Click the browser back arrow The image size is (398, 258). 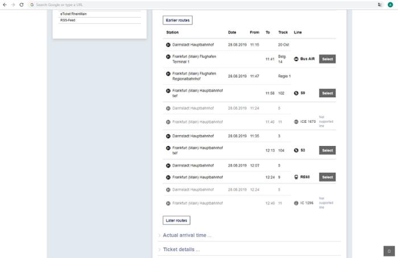[5, 5]
